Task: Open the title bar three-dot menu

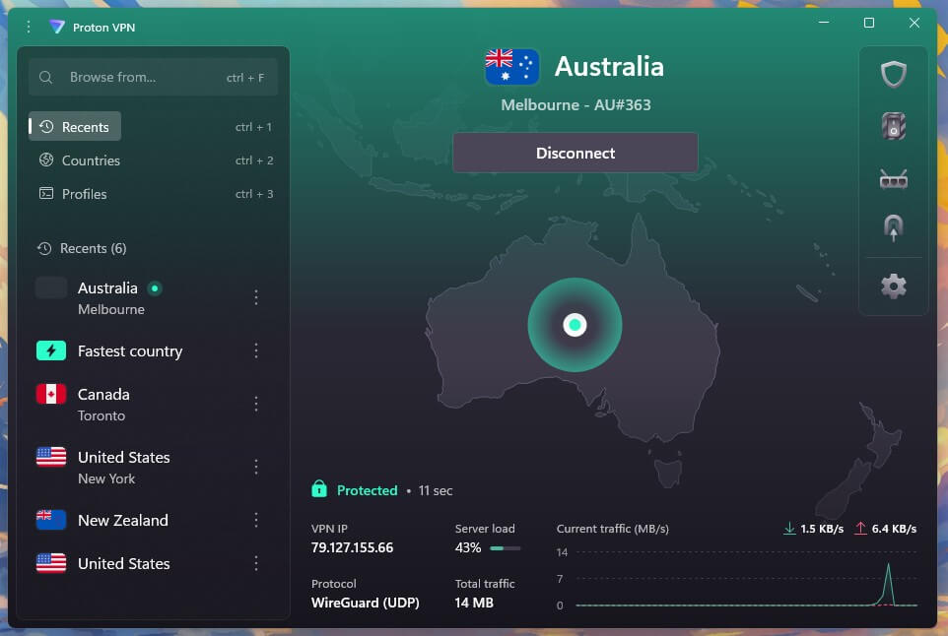Action: pyautogui.click(x=29, y=27)
